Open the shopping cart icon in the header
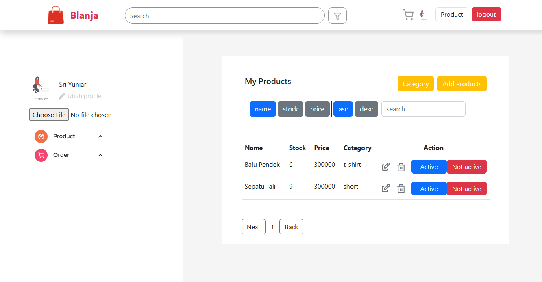Image resolution: width=542 pixels, height=282 pixels. (408, 14)
